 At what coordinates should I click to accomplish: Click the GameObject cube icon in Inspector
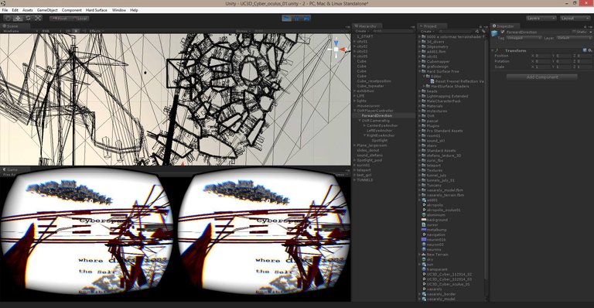pyautogui.click(x=495, y=33)
